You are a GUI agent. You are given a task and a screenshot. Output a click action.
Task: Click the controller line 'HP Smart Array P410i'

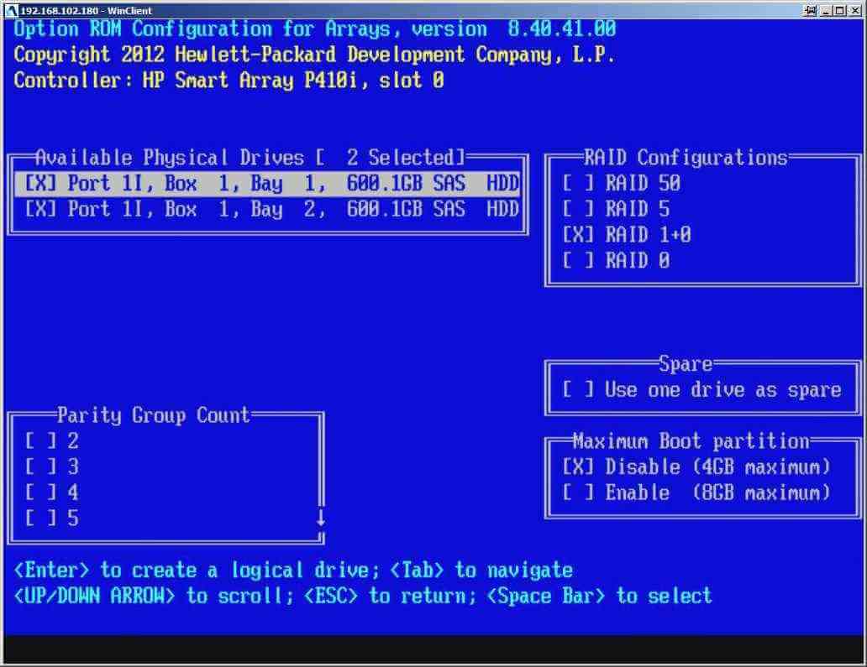[x=229, y=81]
